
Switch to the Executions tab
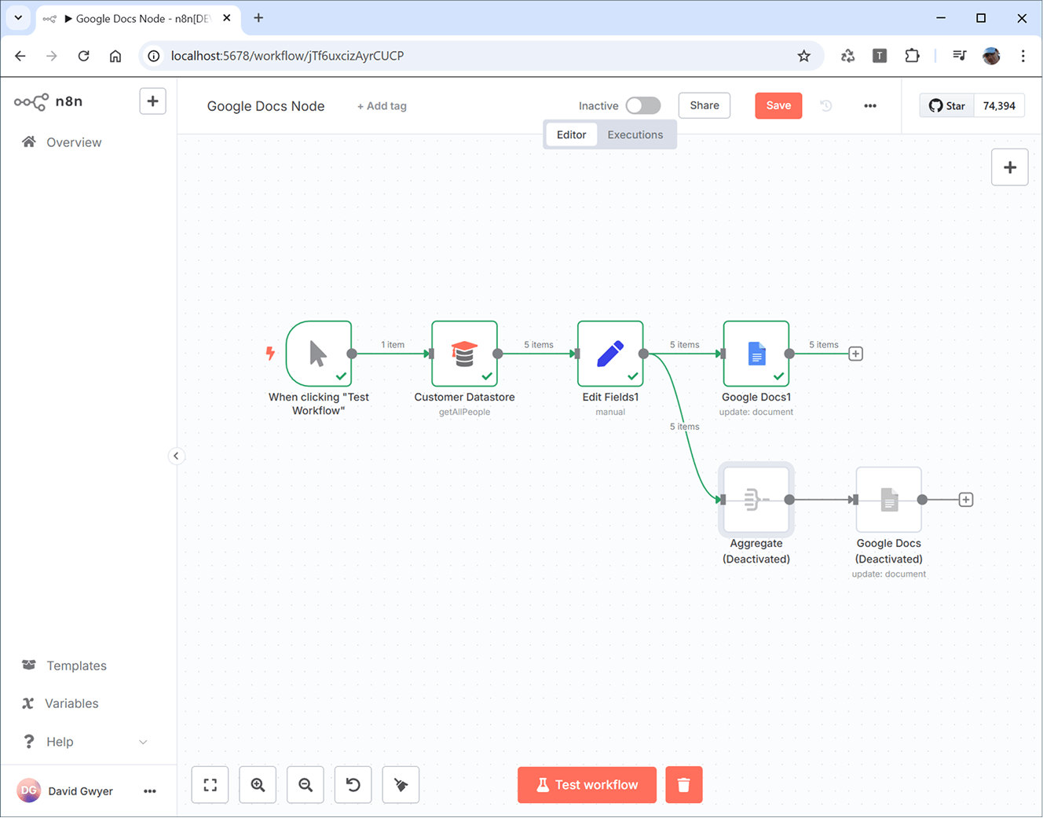(x=635, y=134)
